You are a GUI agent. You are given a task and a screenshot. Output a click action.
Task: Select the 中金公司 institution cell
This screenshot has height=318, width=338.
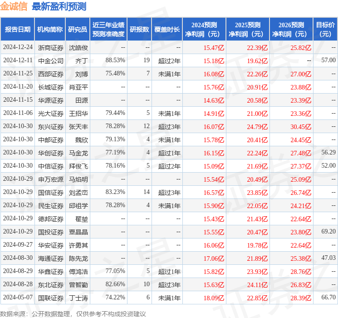click(x=51, y=61)
